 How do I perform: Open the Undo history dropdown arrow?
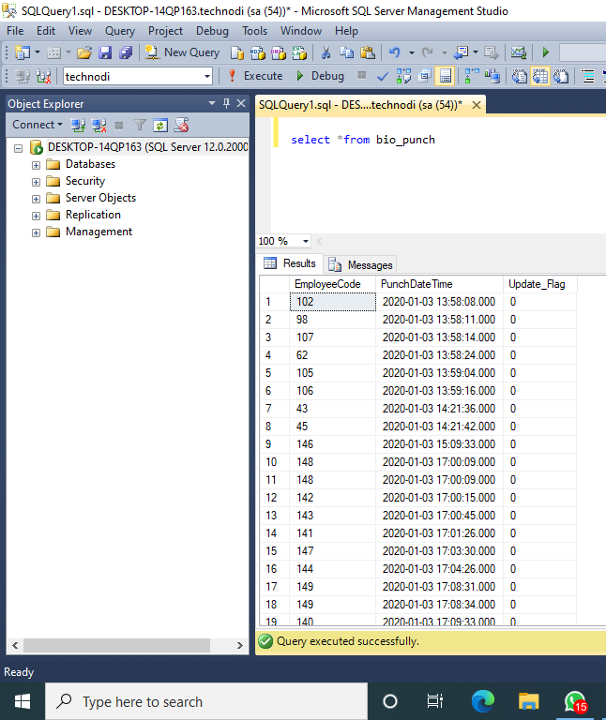(x=411, y=52)
